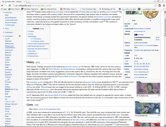Edit the Coins section
This screenshot has width=166, height=127.
tap(37, 105)
